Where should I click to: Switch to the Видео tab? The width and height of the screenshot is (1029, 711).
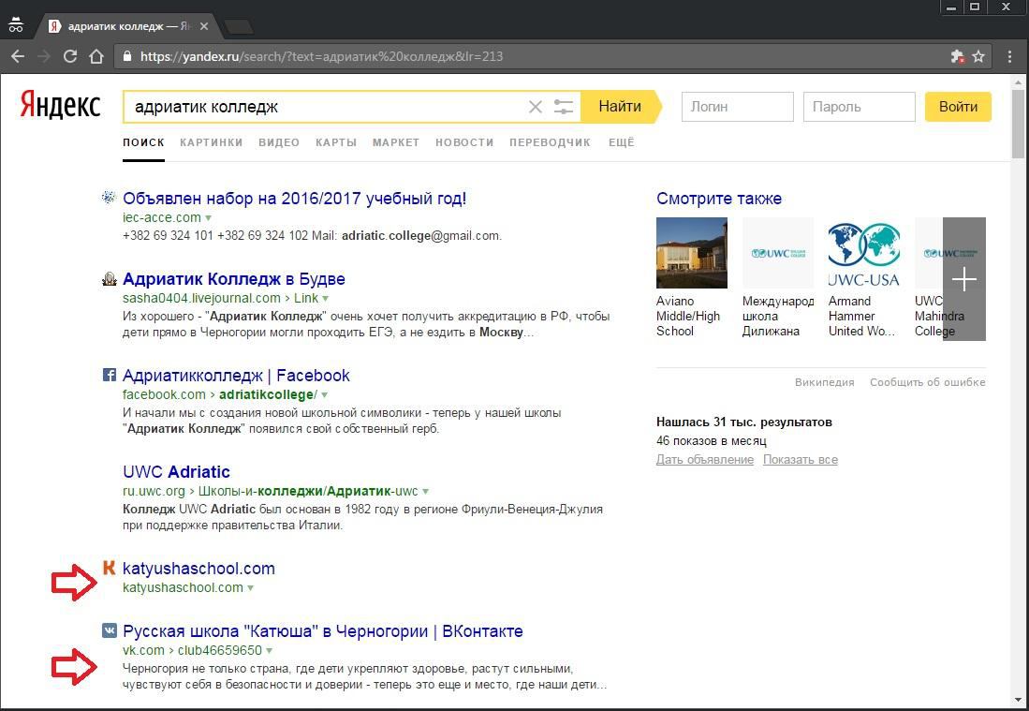click(279, 142)
